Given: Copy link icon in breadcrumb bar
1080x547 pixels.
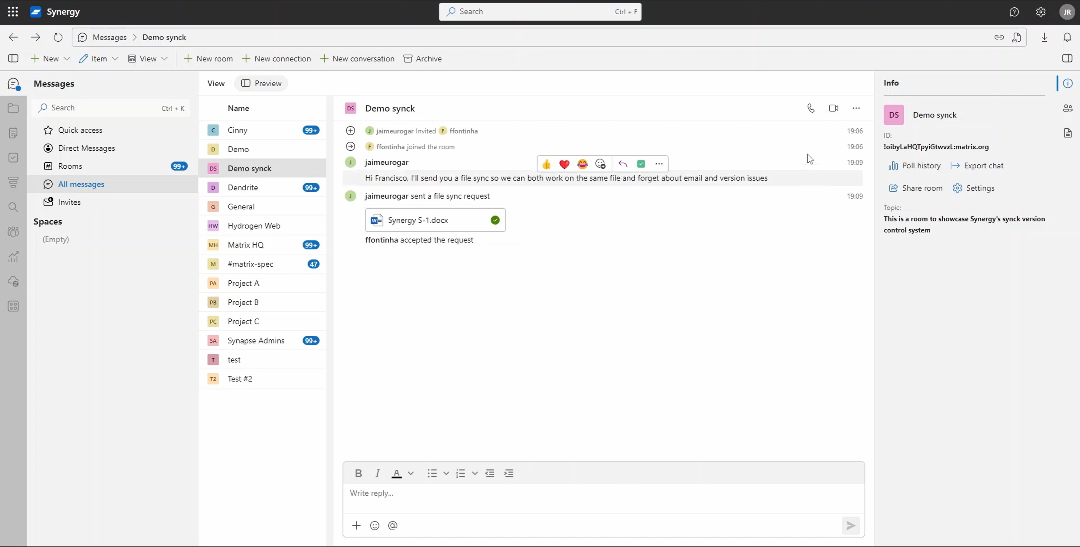Looking at the screenshot, I should click(x=999, y=37).
